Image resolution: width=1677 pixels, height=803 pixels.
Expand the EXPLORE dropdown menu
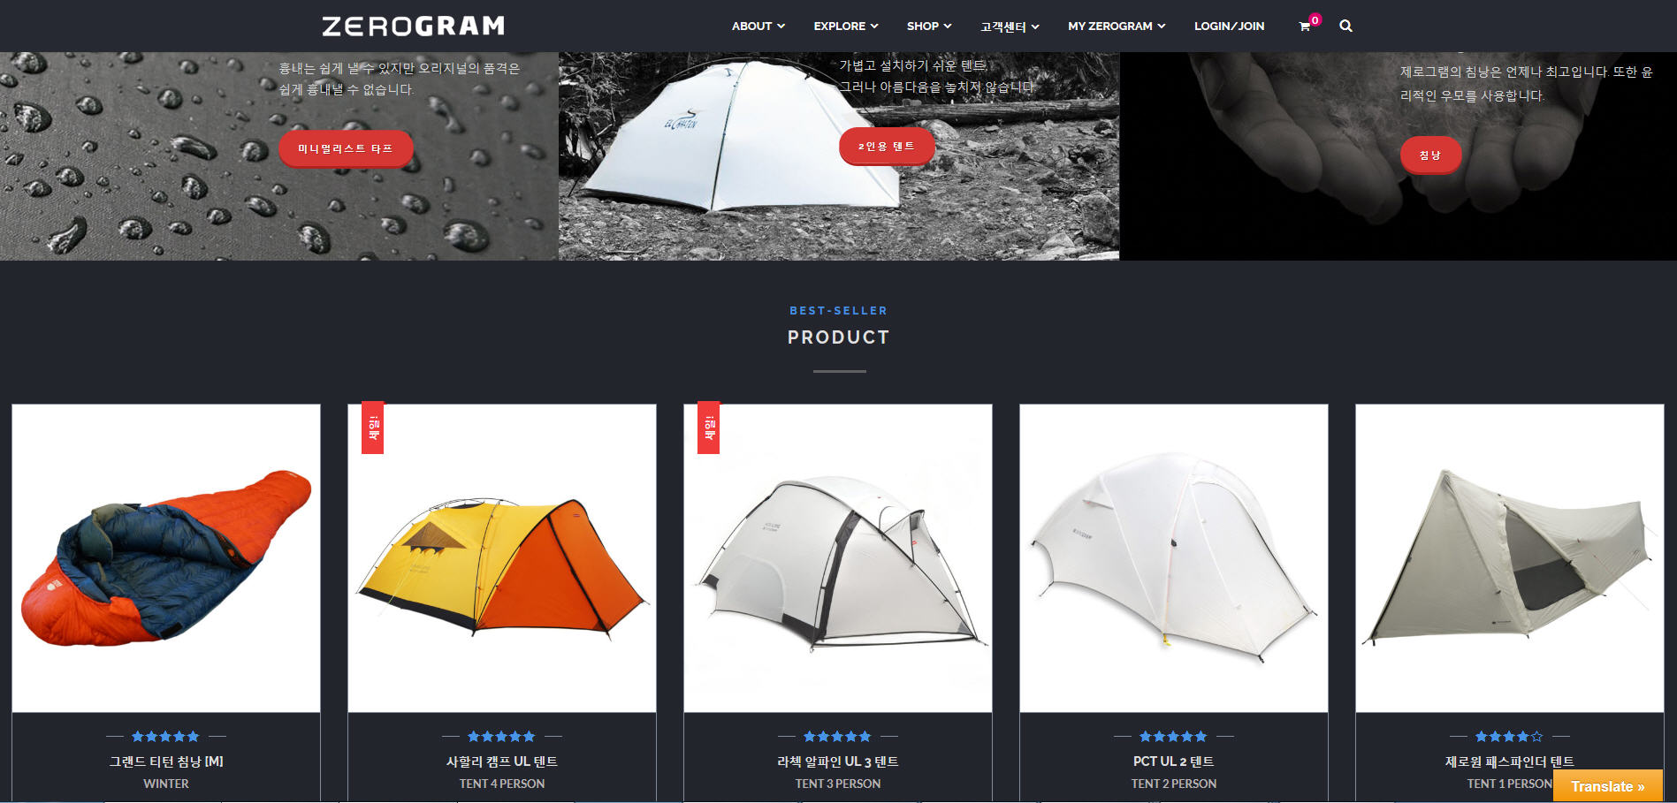[846, 27]
